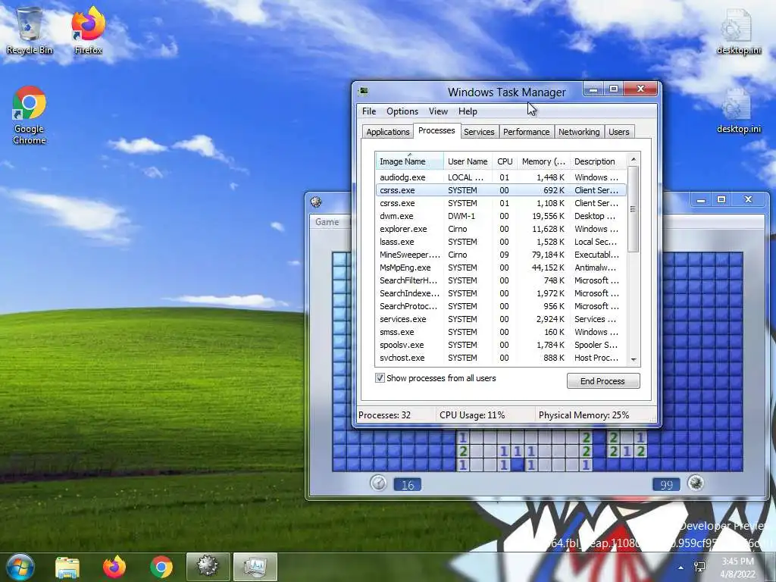Screen dimensions: 776x582
Task: Switch to Minesweeper via its taskbar button
Action: point(208,567)
